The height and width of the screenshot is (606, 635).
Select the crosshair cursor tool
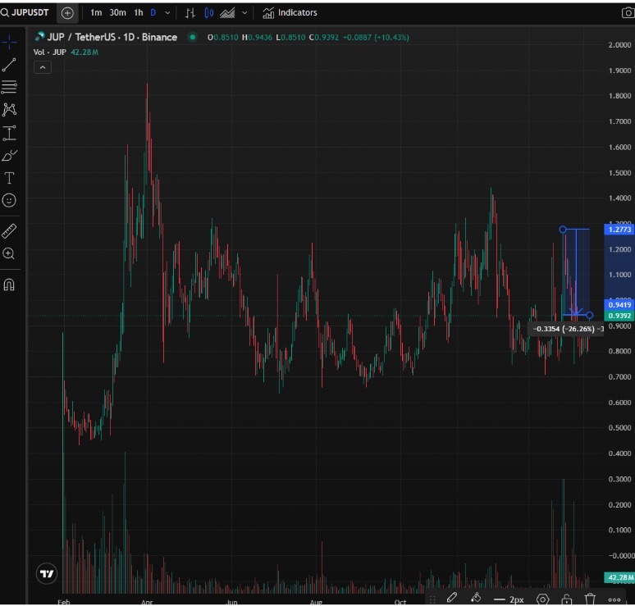[x=9, y=42]
